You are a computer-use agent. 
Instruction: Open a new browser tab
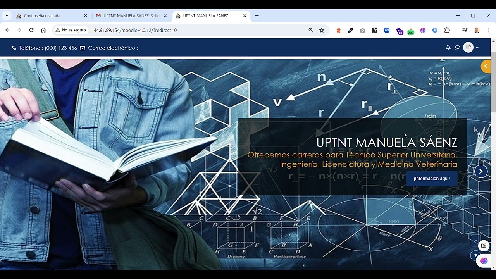257,16
